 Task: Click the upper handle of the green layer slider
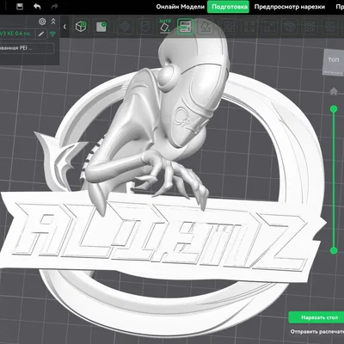pos(334,109)
